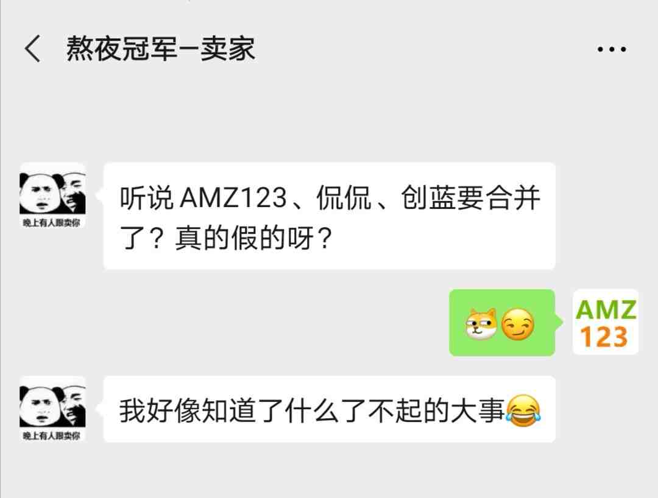Go back using the left arrow
The width and height of the screenshot is (658, 498).
point(33,49)
